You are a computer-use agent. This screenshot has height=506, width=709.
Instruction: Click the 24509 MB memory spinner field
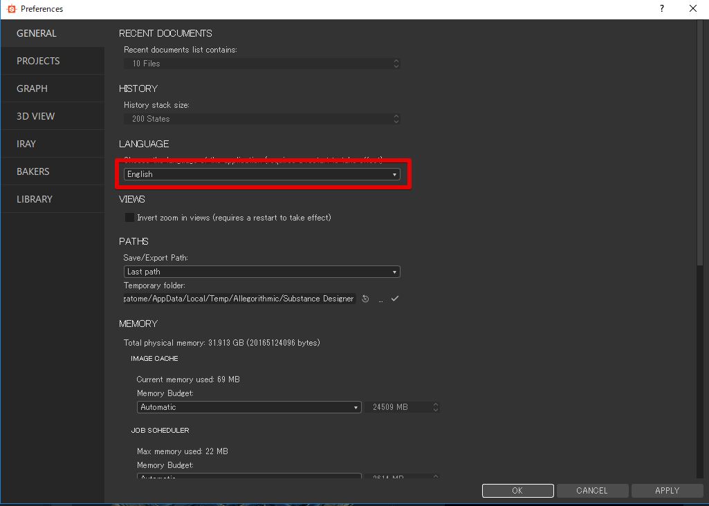pyautogui.click(x=403, y=407)
